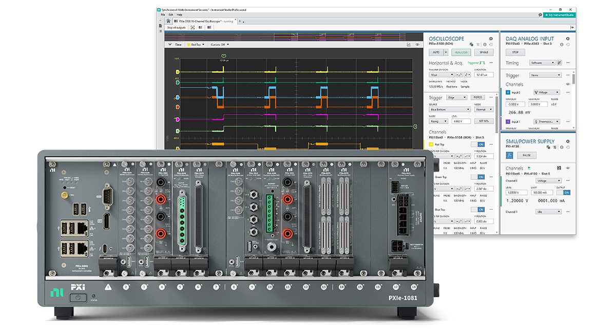Click document icon in left sidebar
The height and width of the screenshot is (332, 616).
pyautogui.click(x=160, y=26)
